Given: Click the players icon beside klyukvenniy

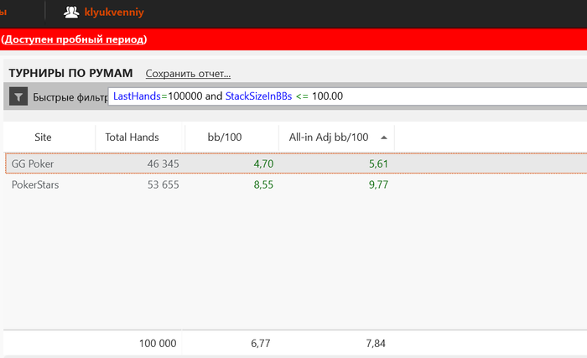Looking at the screenshot, I should pos(71,13).
